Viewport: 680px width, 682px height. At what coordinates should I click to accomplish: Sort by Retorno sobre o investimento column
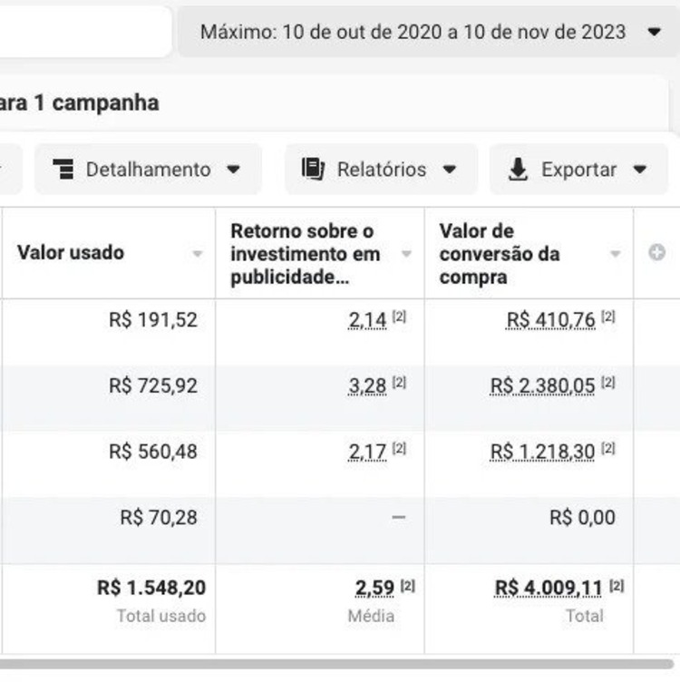[x=406, y=254]
